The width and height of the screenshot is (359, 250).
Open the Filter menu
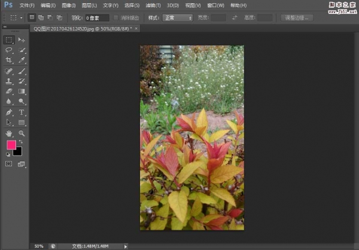click(153, 5)
